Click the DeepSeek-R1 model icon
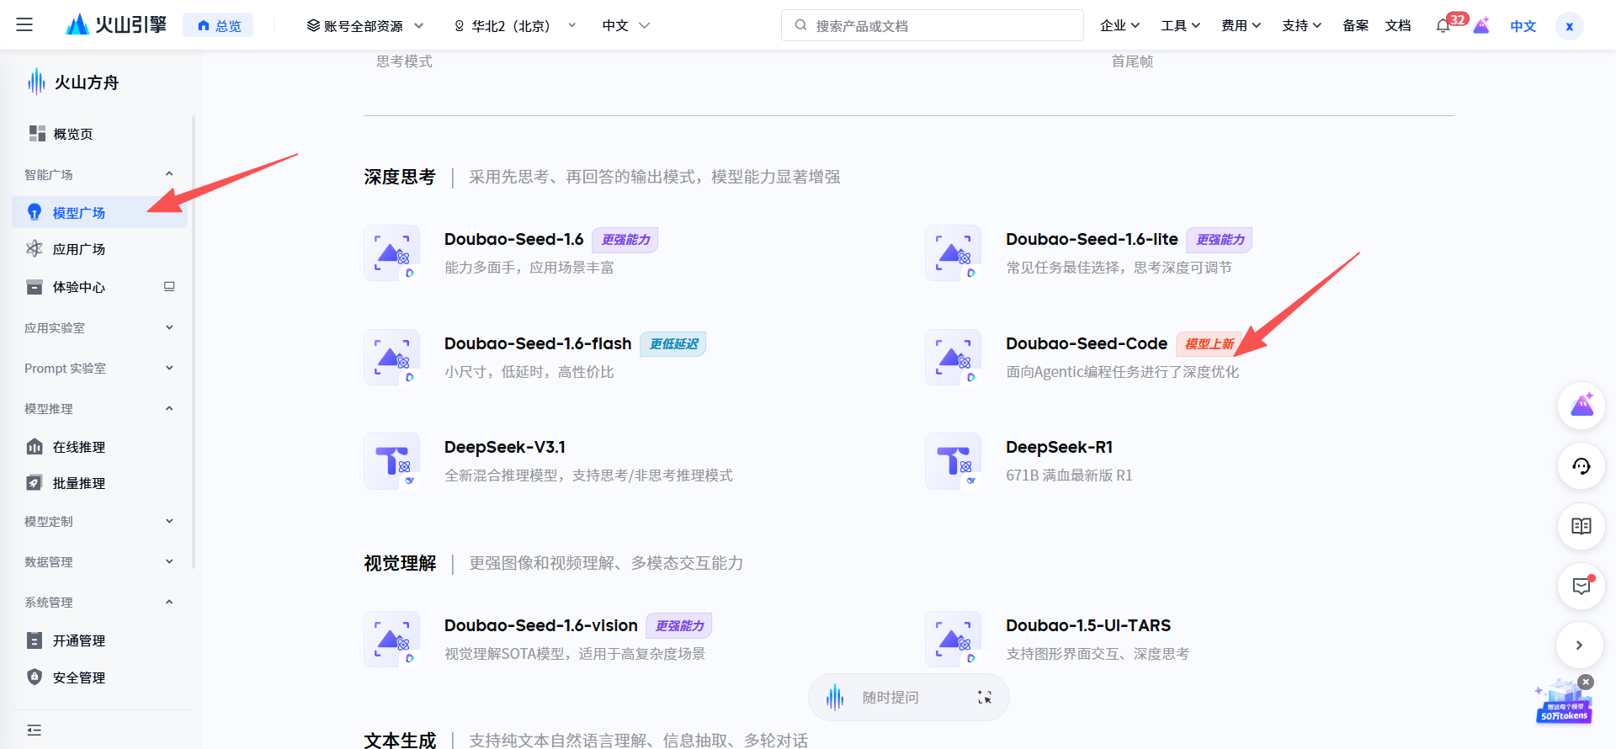This screenshot has height=749, width=1616. point(953,461)
